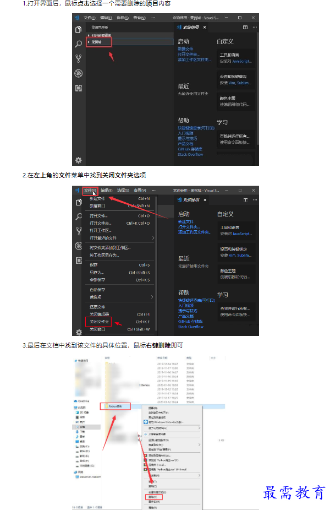Select 文档 folder in File Explorer sidebar
The image size is (330, 510).
click(x=86, y=427)
